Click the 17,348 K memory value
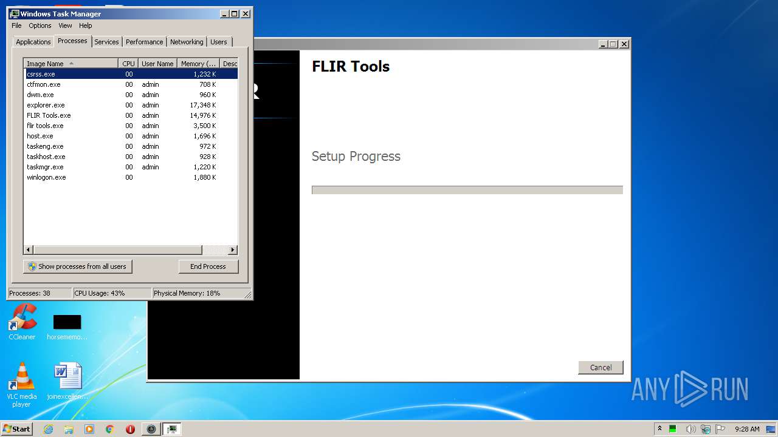The width and height of the screenshot is (778, 437). pos(203,105)
